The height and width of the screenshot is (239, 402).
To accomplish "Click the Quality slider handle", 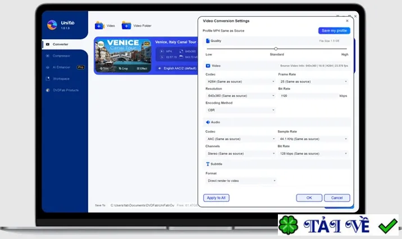I will [276, 49].
